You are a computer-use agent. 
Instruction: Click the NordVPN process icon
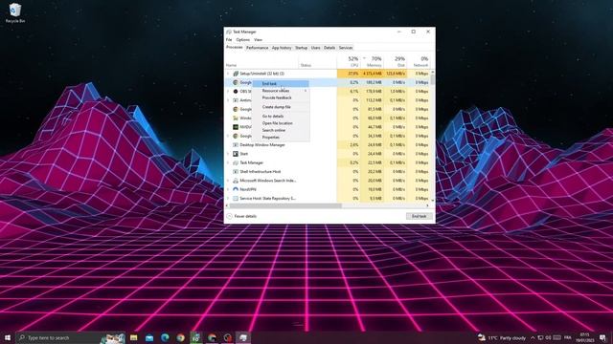tap(236, 189)
